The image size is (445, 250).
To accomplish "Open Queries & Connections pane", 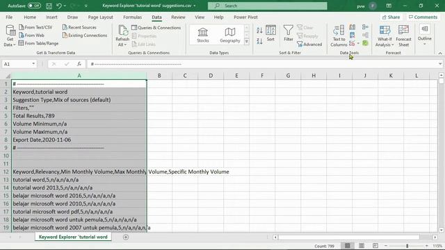I will (x=156, y=28).
